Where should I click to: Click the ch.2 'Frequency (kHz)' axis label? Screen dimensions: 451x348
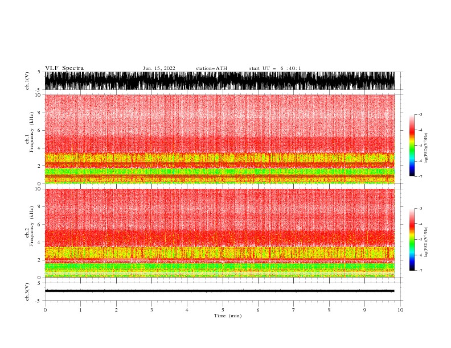[31, 226]
